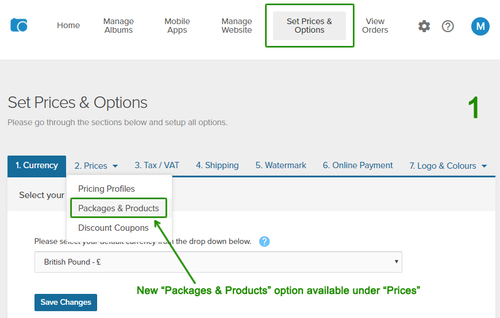
Task: Navigate to Manage Albums
Action: pos(118,26)
